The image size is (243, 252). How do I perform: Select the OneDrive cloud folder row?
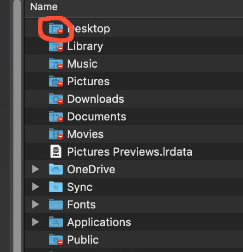[134, 169]
